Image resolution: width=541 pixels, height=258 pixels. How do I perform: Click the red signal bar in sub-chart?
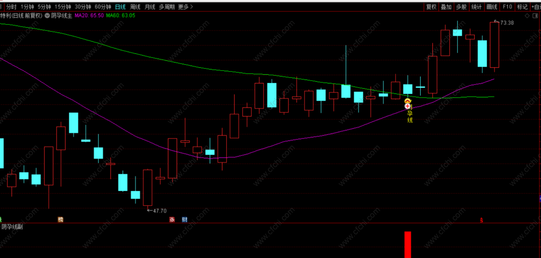tap(408, 245)
